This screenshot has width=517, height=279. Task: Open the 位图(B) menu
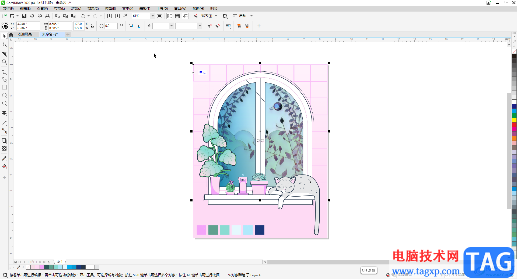110,9
